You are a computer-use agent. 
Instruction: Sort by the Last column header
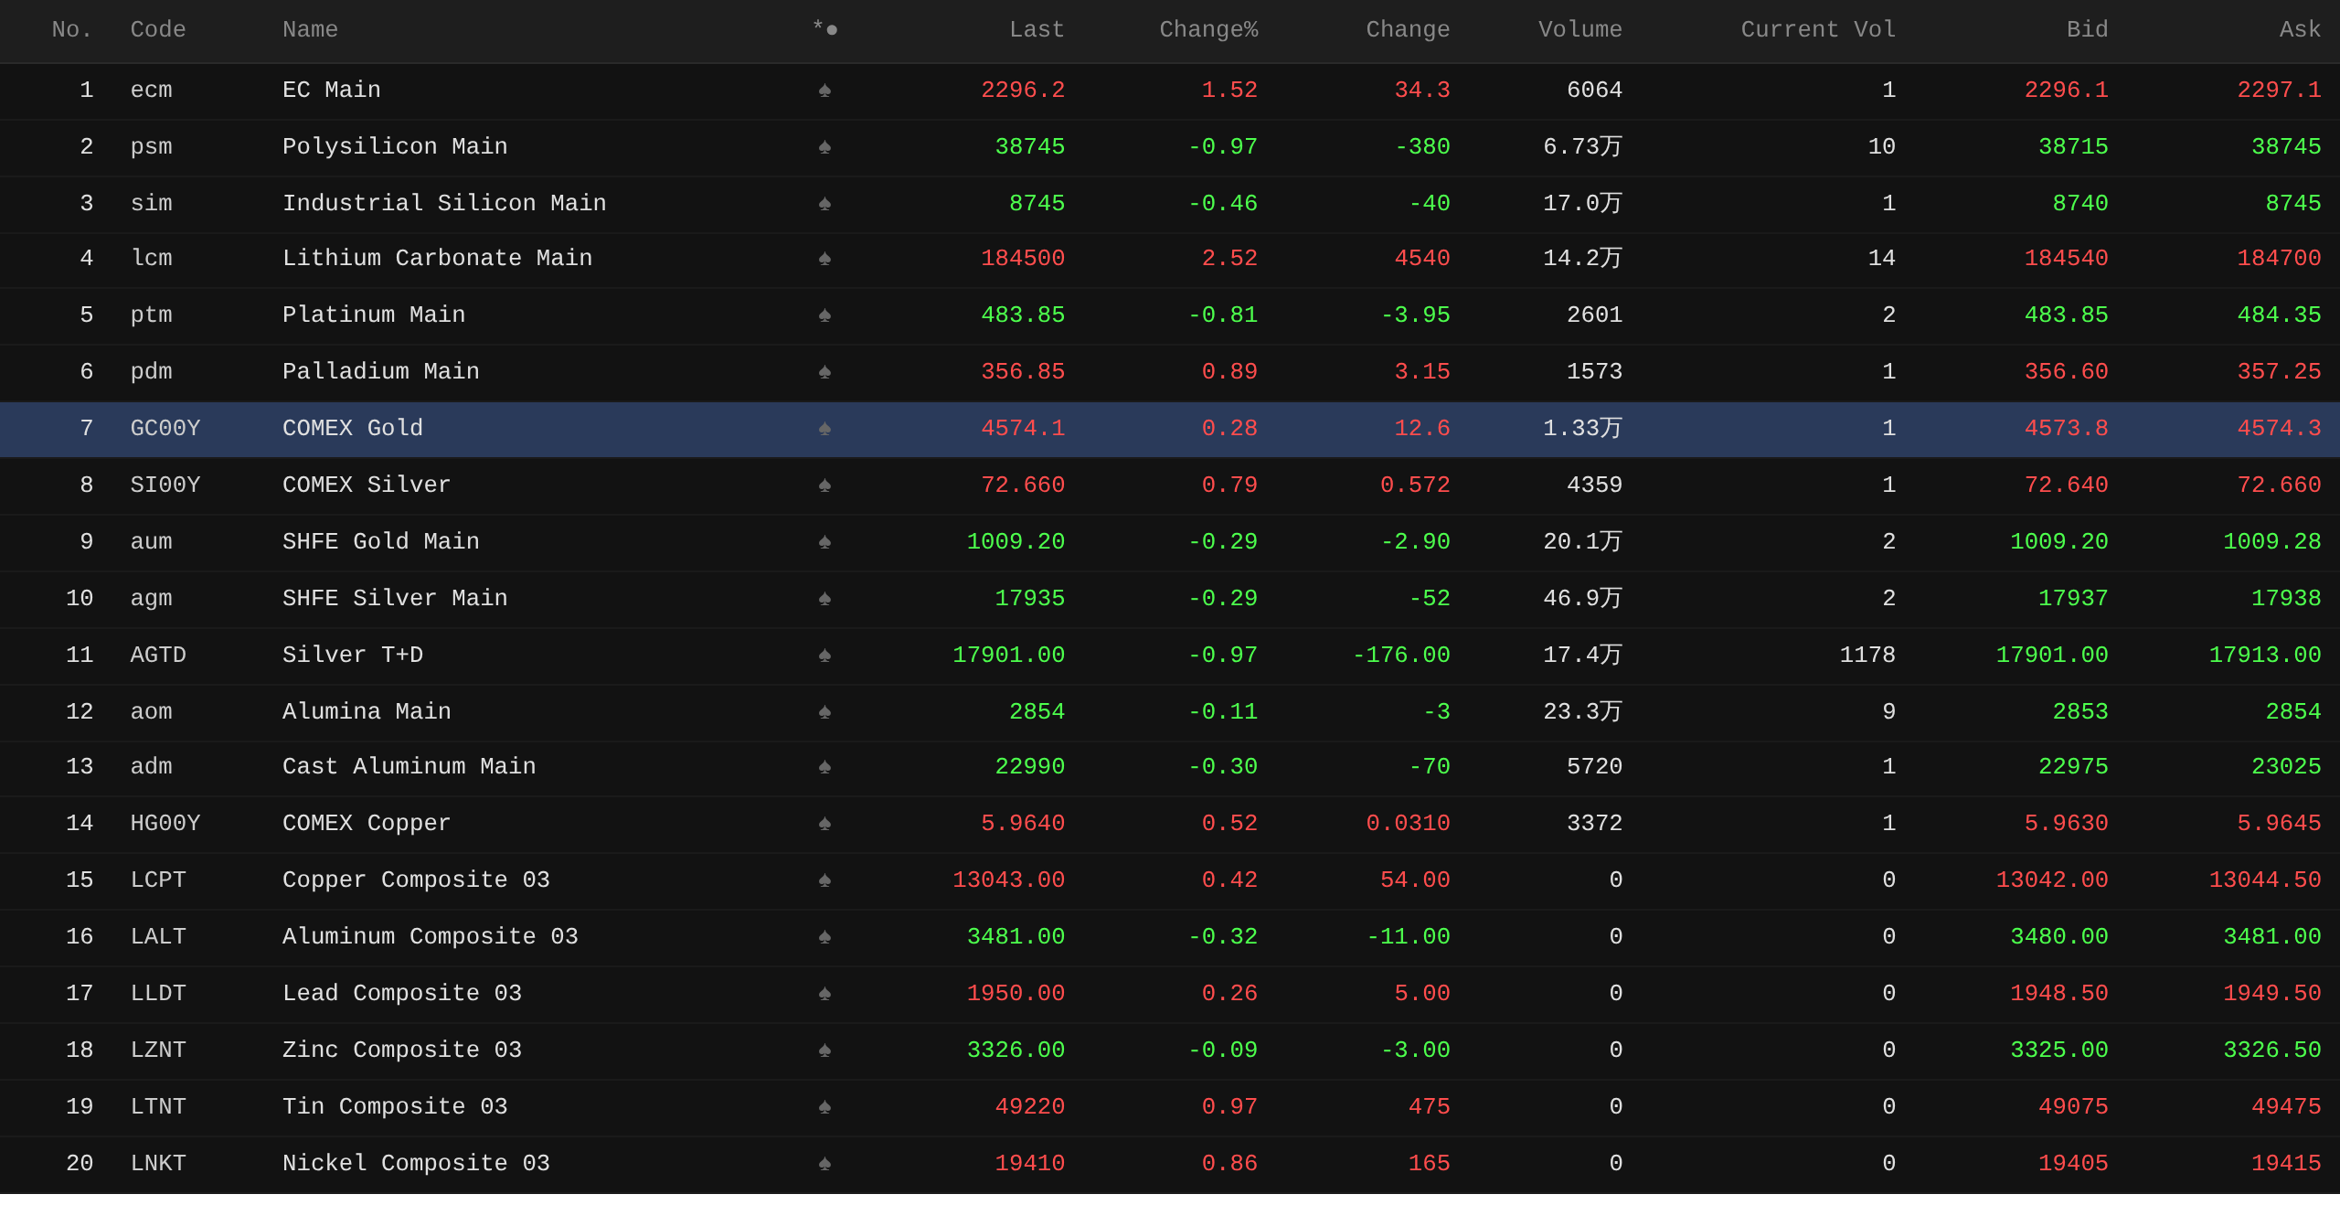[1037, 30]
